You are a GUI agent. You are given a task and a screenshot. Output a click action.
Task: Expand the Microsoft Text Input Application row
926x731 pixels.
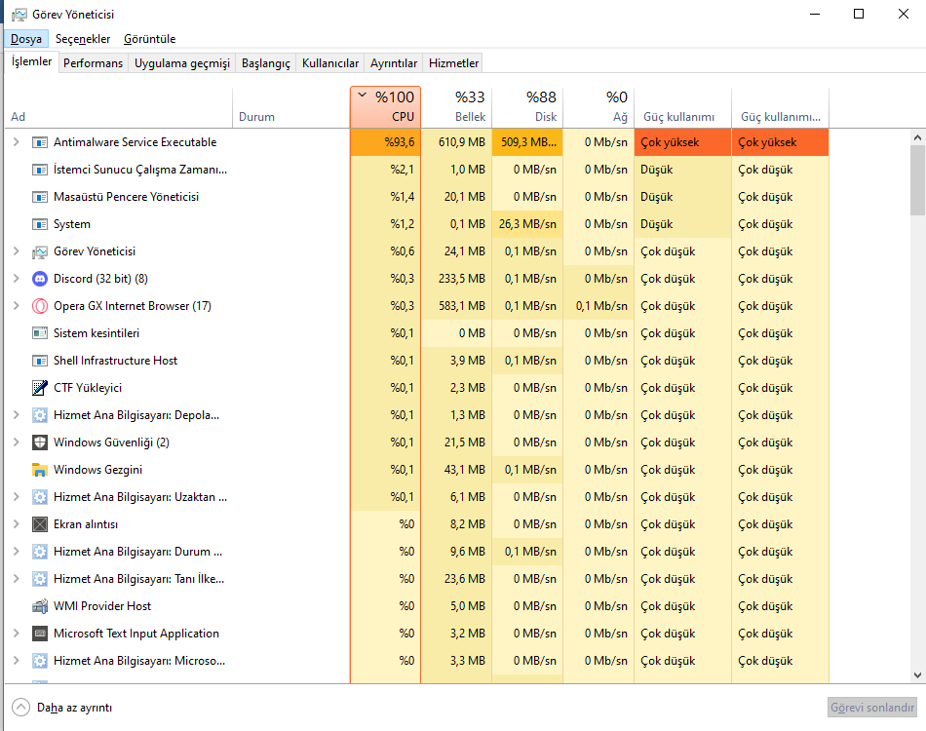(x=17, y=633)
